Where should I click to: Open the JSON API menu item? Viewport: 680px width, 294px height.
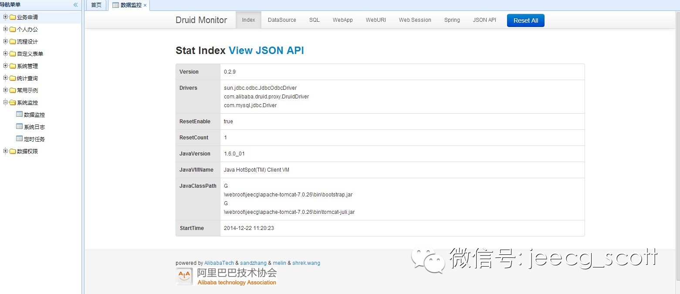coord(484,20)
